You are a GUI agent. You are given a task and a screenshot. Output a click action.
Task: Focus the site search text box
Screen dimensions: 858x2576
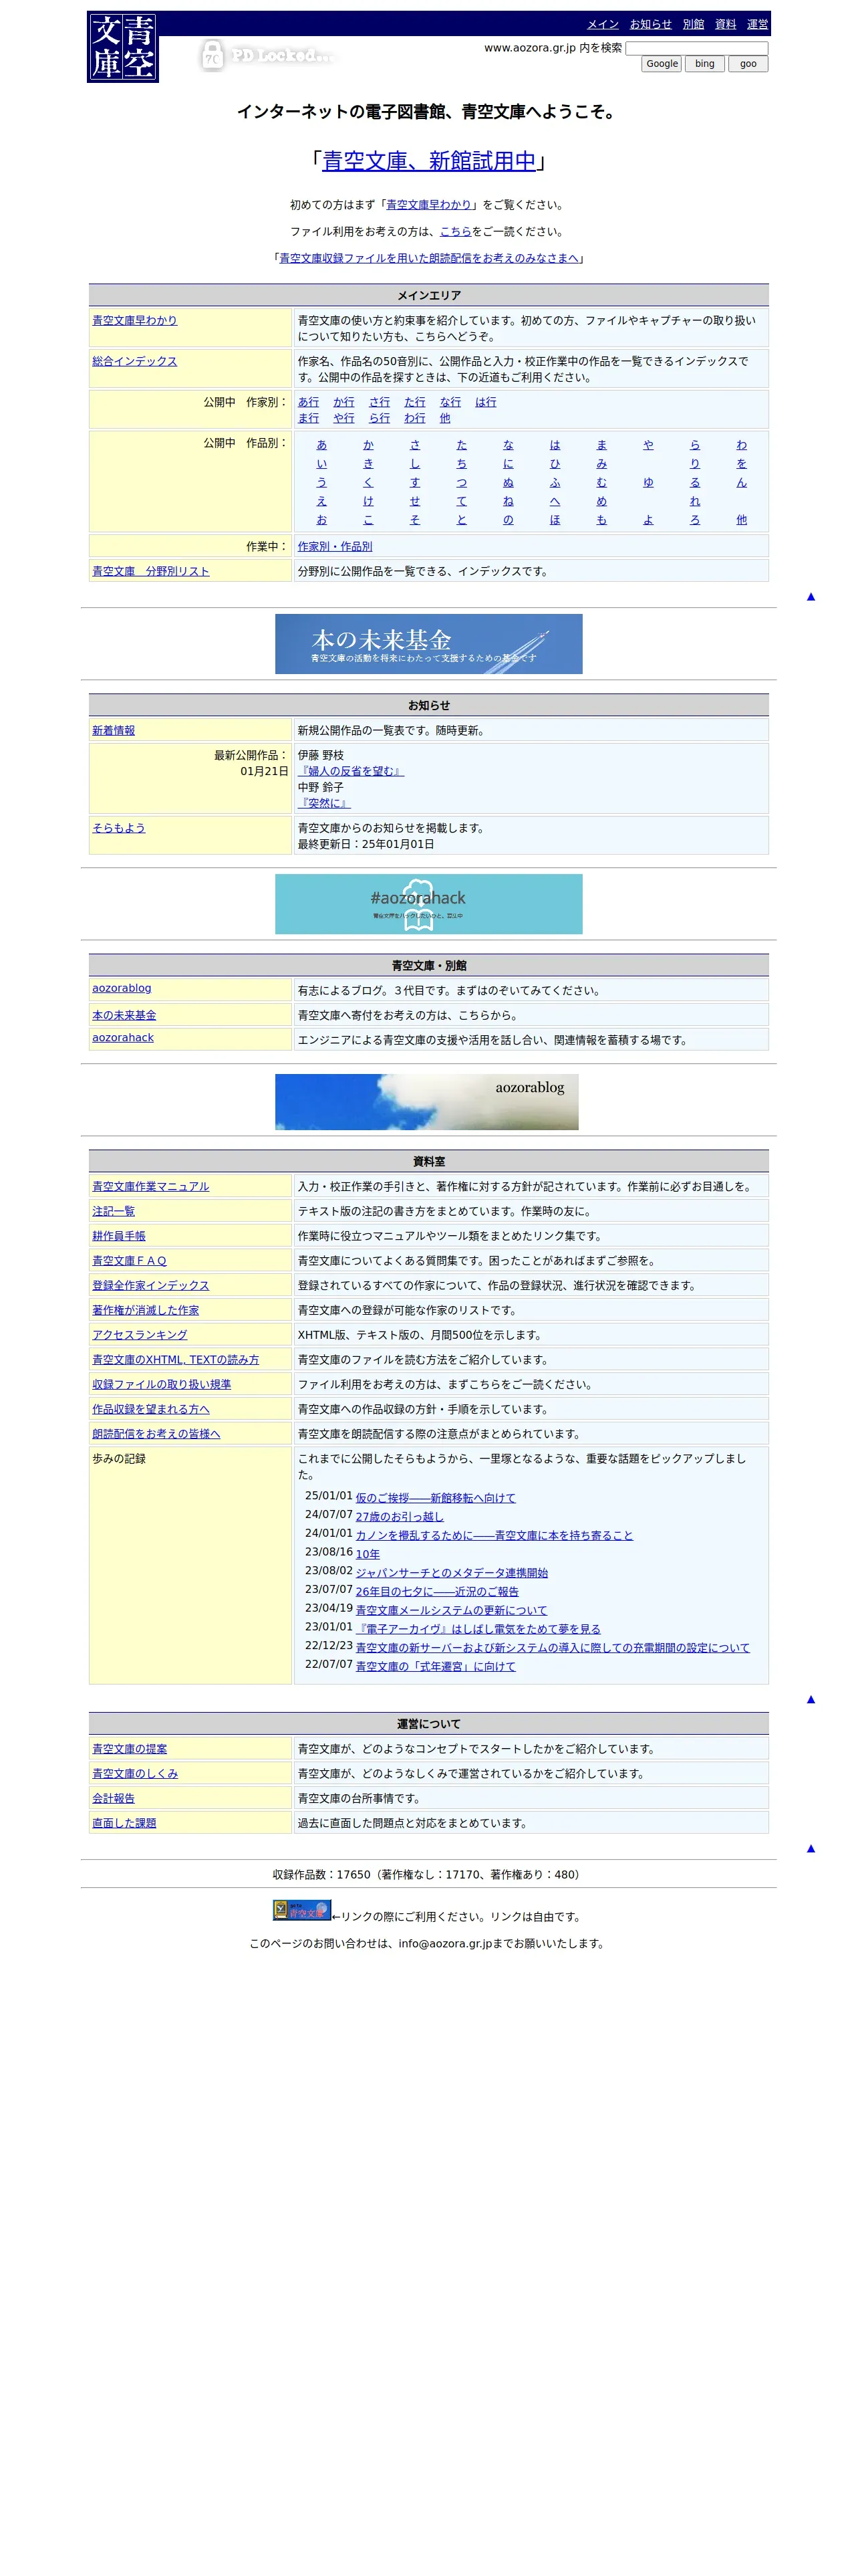(x=696, y=48)
